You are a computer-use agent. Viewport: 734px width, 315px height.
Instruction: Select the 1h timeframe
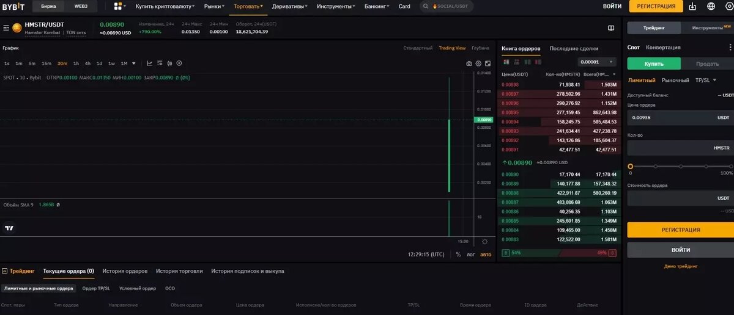tap(76, 63)
